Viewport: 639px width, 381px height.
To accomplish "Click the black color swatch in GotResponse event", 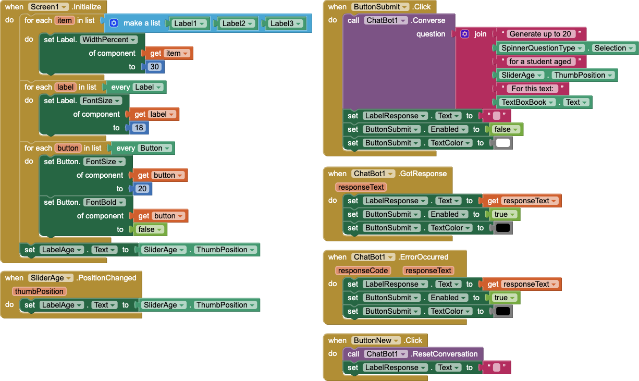I will point(502,228).
